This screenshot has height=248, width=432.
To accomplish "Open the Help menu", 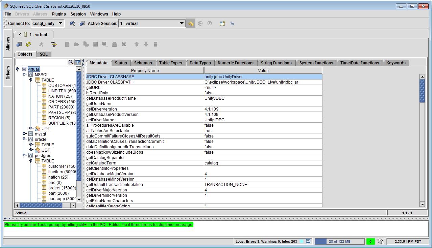I will coord(116,14).
